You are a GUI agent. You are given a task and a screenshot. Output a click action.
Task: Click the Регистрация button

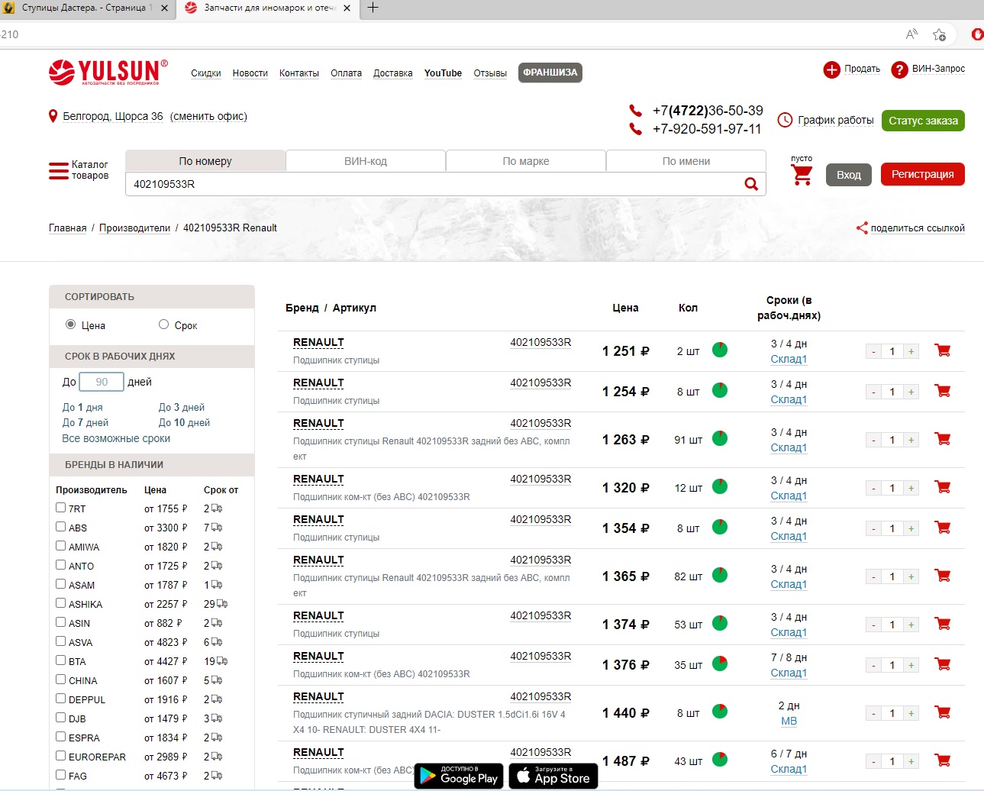coord(923,174)
